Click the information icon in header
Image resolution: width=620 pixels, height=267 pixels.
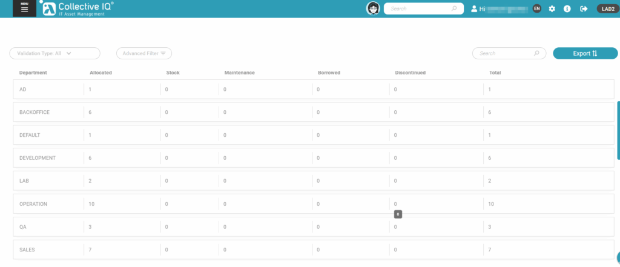(x=567, y=9)
